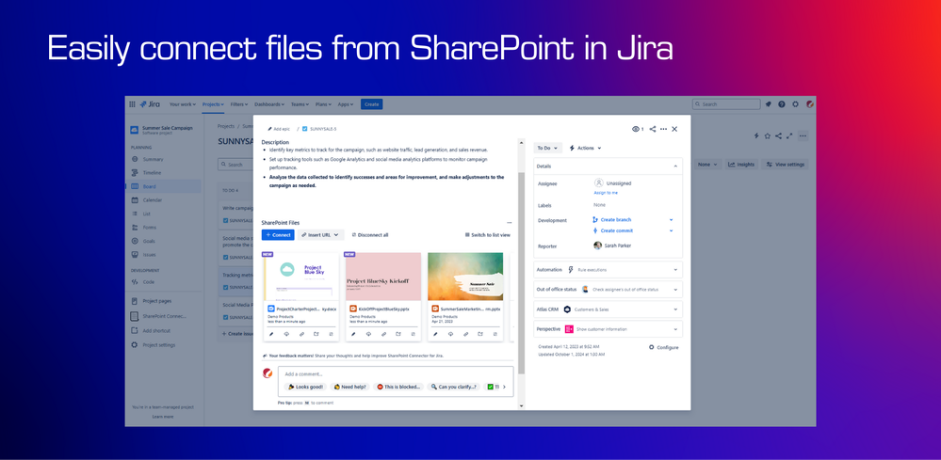Click the share icon in issue dialog header

(x=653, y=129)
